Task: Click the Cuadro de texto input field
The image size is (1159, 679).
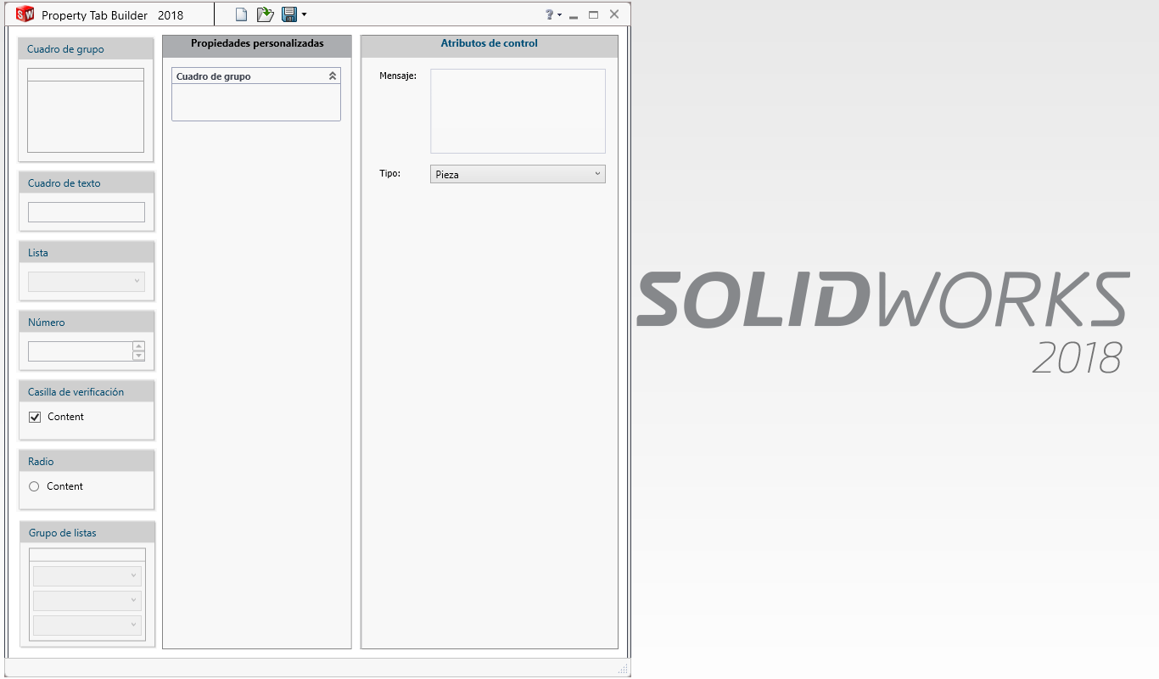Action: click(x=87, y=212)
